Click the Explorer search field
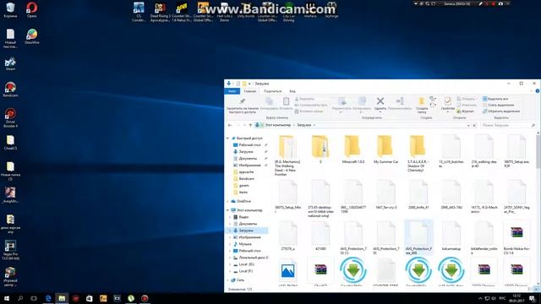The height and width of the screenshot is (304, 541). [x=508, y=125]
